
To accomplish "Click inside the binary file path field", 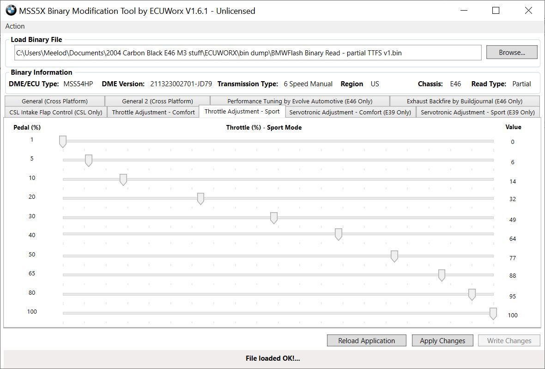I will [x=248, y=53].
